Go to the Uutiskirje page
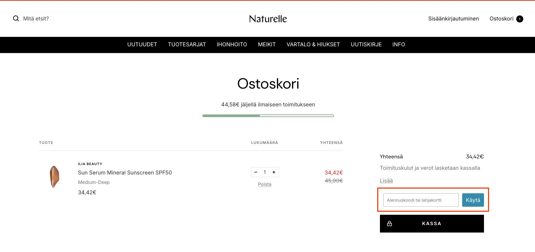Viewport: 535px width, 252px height. [x=366, y=45]
